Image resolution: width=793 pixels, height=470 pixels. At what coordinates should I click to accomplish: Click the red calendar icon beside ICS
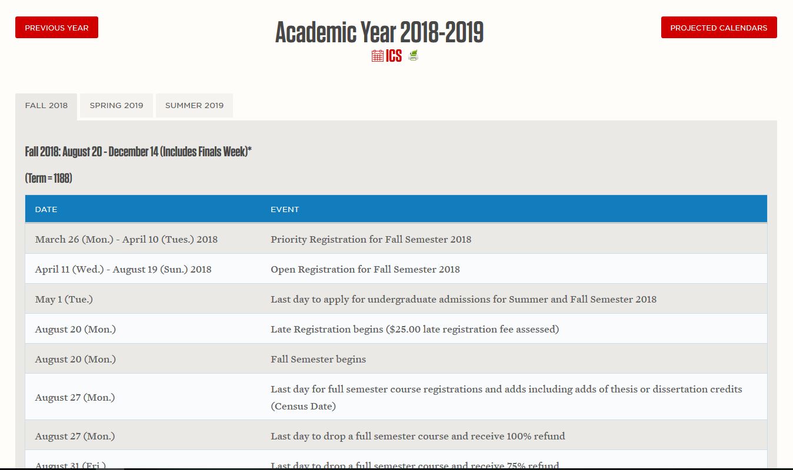(377, 56)
